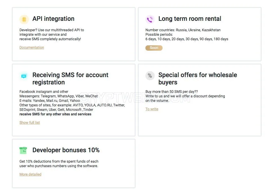Open the API Documentation link

point(32,47)
